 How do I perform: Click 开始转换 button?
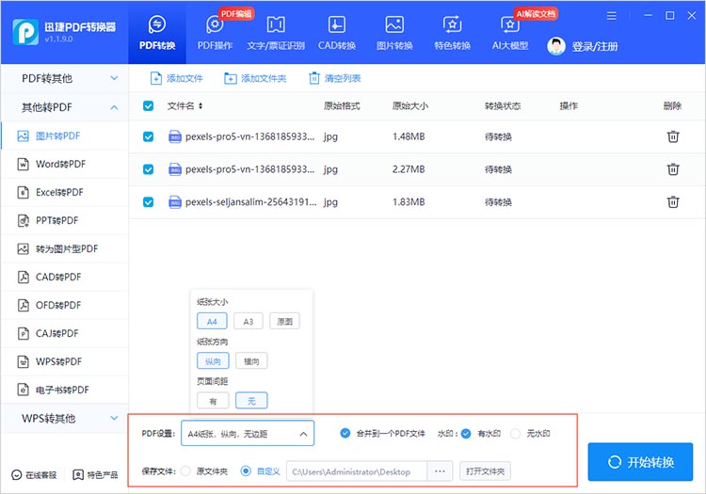(x=640, y=462)
